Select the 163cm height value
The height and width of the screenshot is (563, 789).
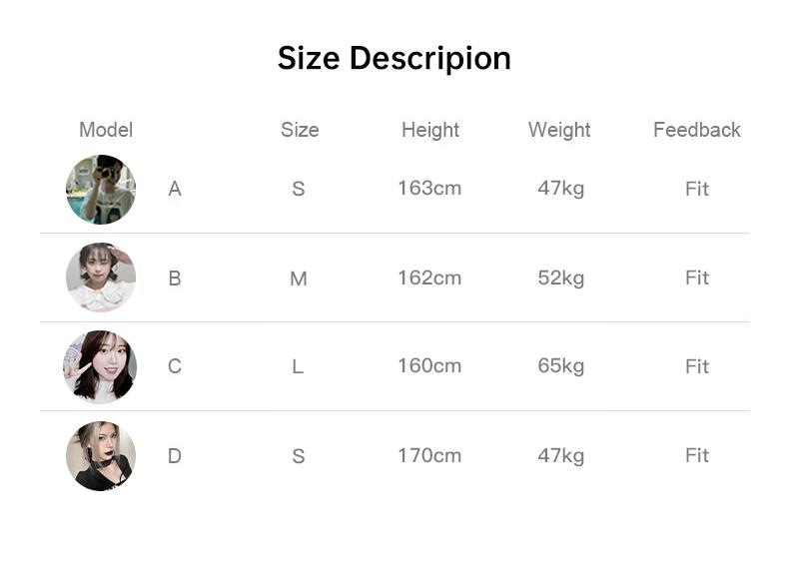click(429, 188)
